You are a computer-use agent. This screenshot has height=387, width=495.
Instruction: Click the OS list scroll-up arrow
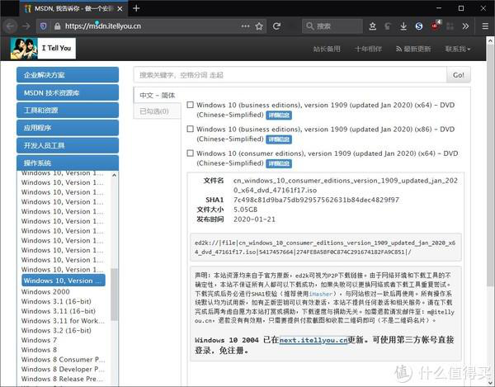[115, 175]
